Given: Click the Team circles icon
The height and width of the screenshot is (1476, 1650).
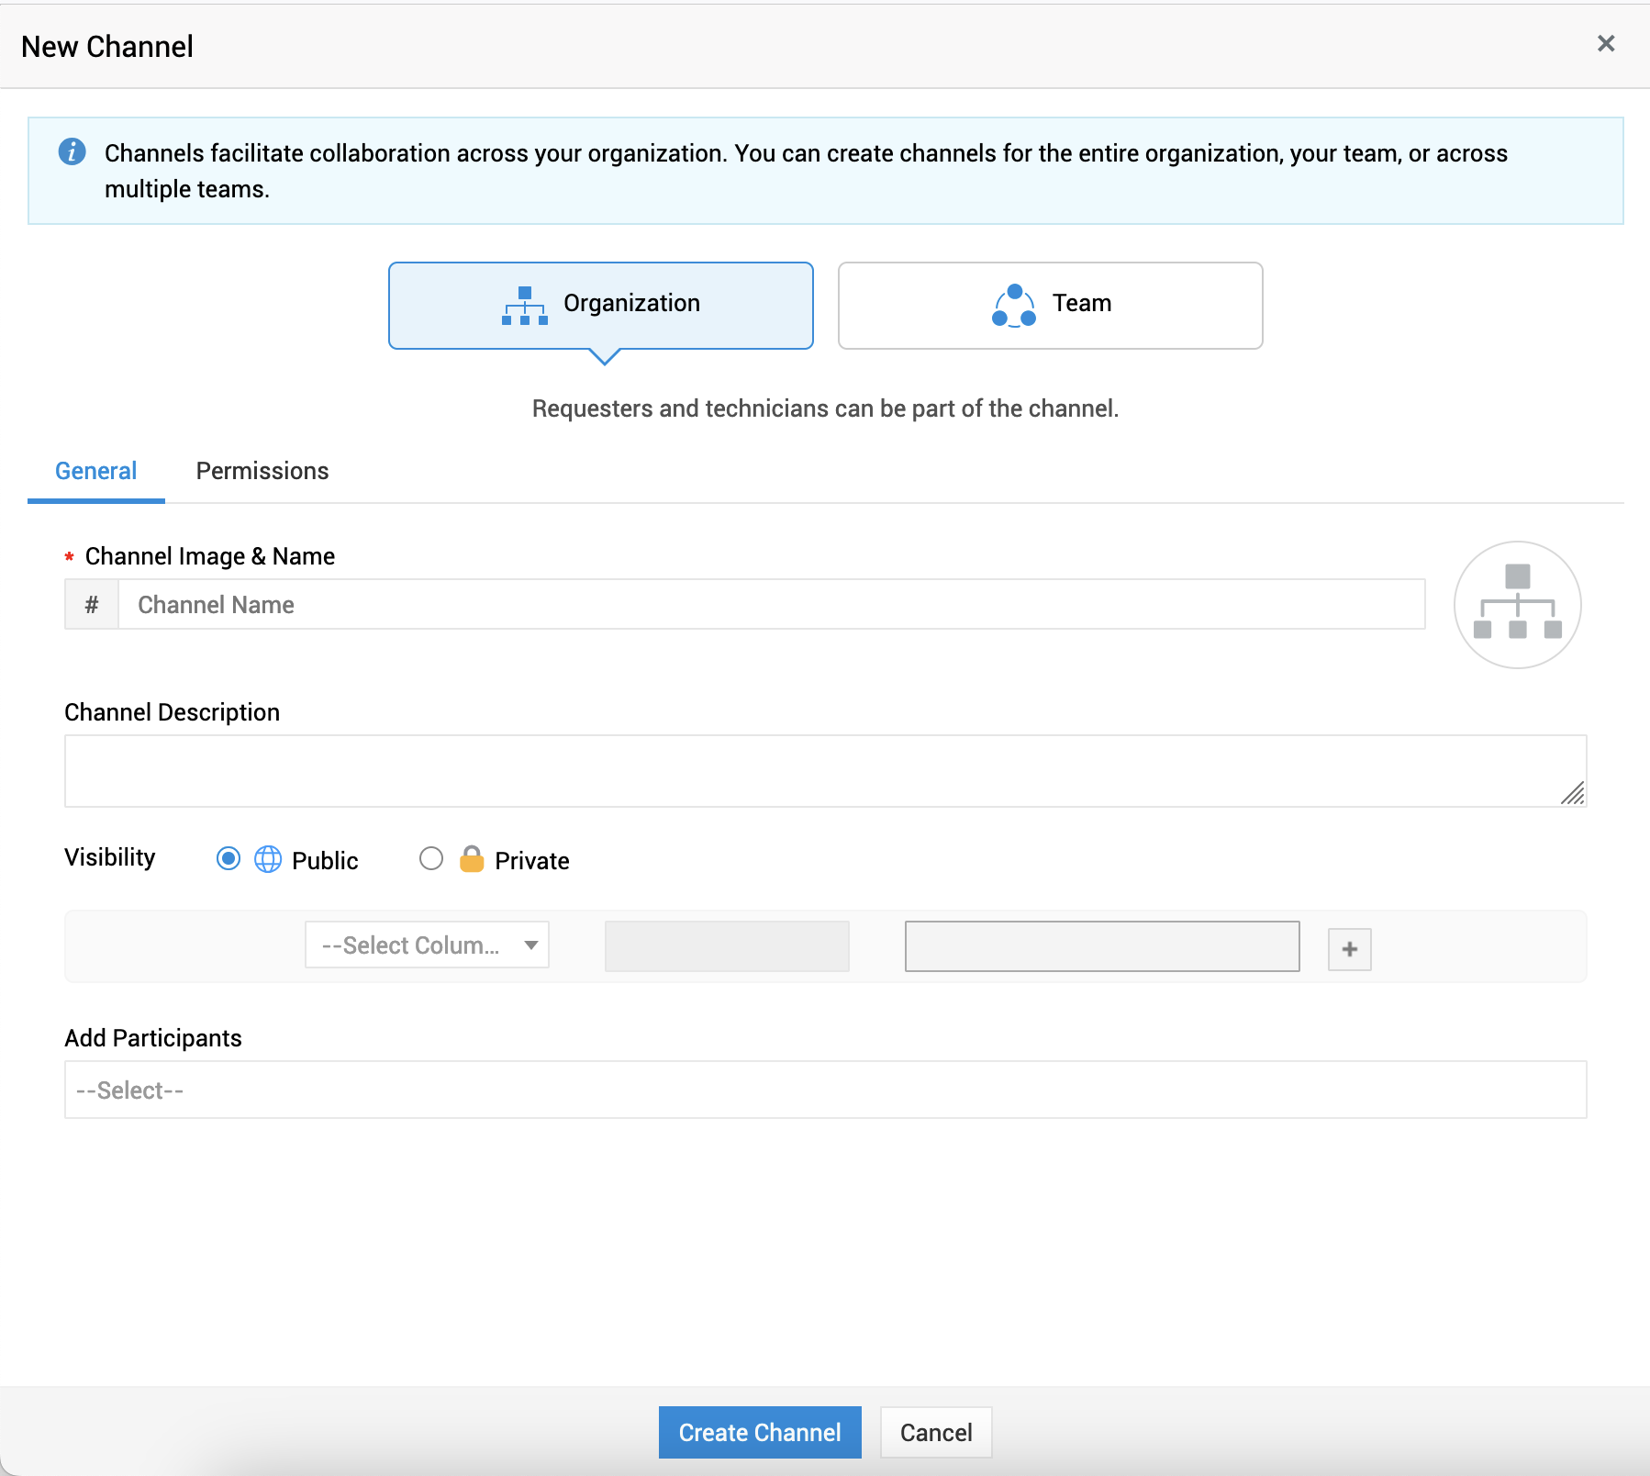Looking at the screenshot, I should click(1014, 305).
